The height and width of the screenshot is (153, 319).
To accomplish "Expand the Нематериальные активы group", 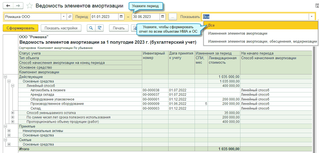I will [9, 131].
